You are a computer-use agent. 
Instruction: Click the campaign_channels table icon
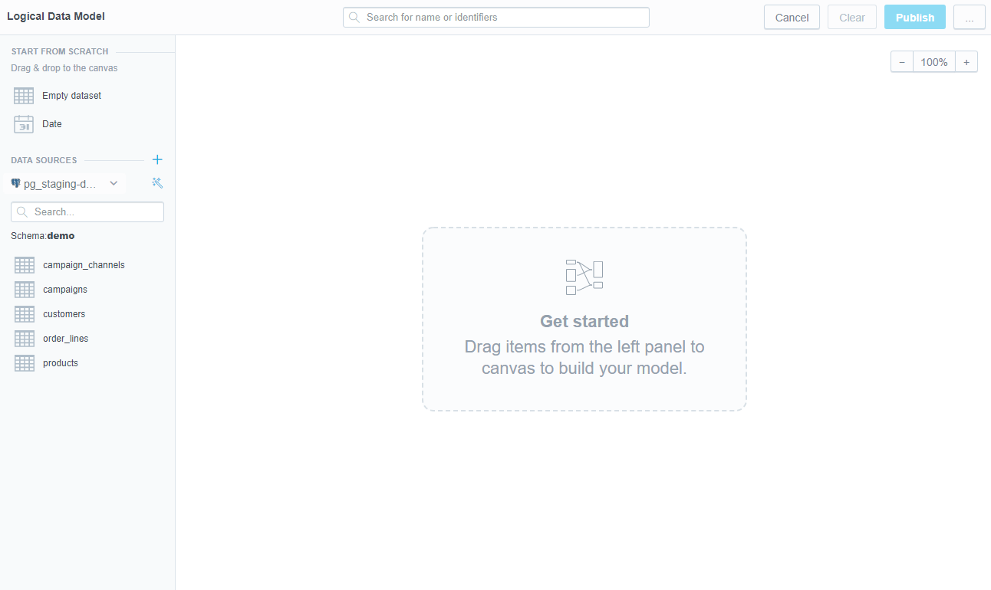[25, 265]
